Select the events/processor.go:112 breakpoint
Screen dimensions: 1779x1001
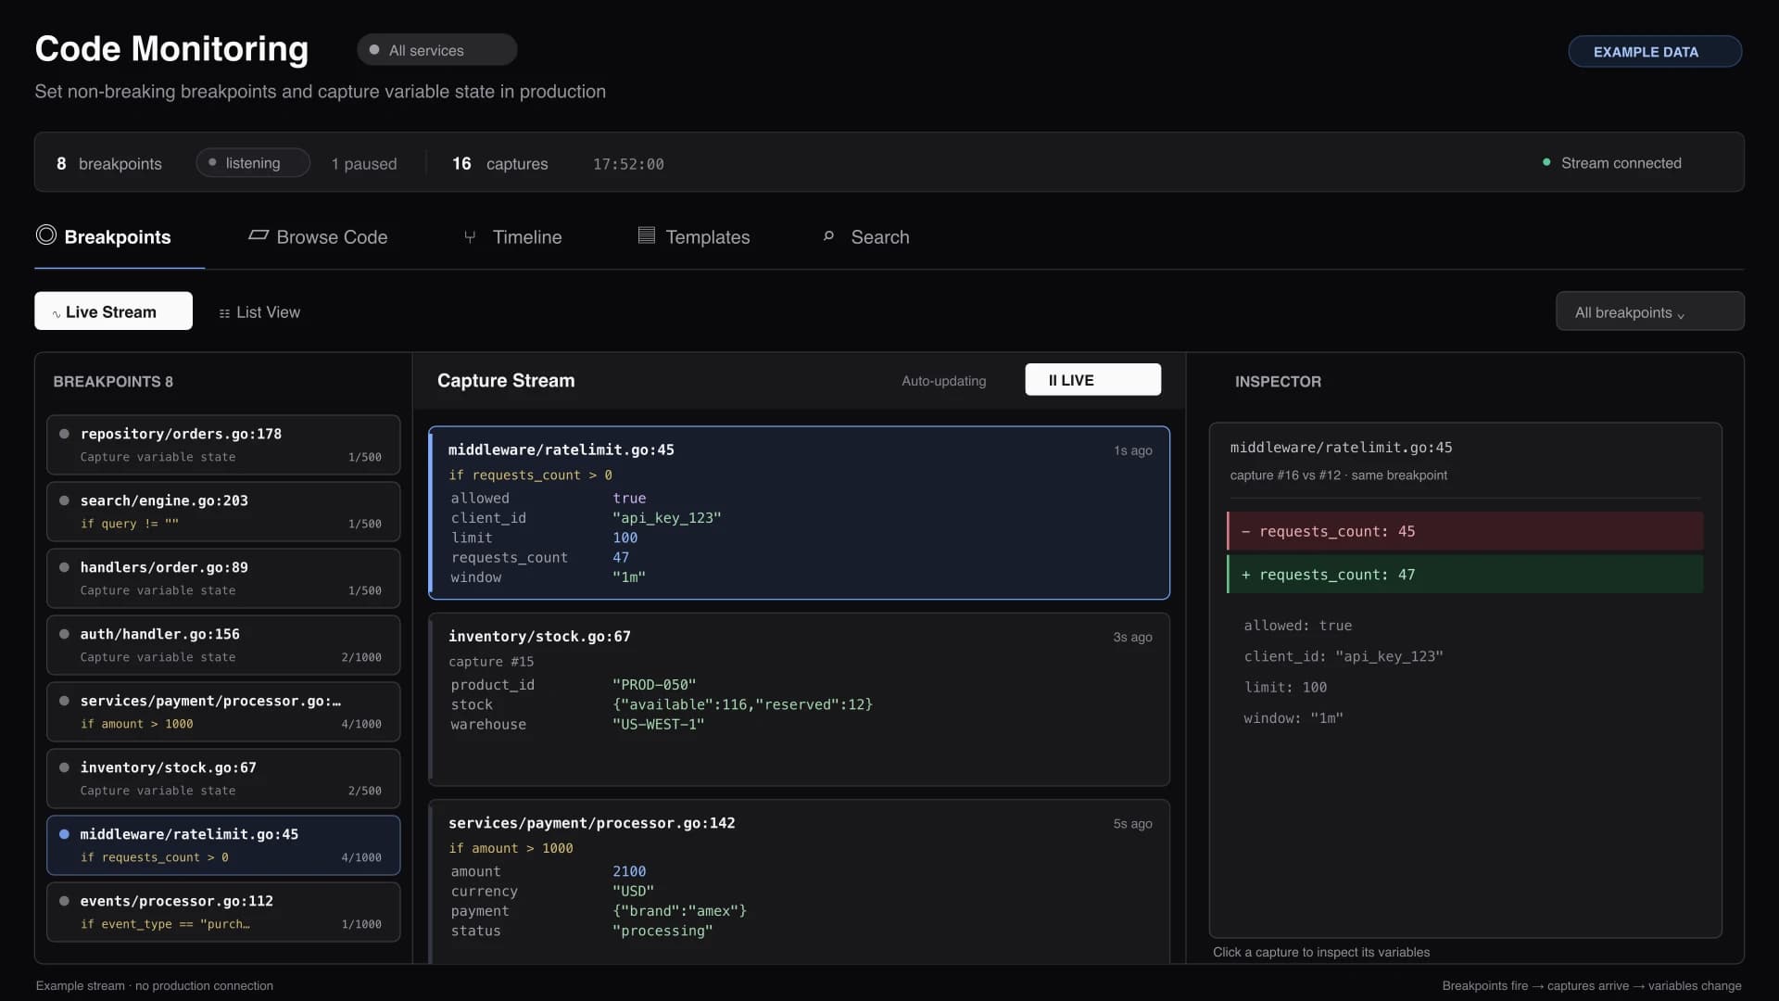click(223, 912)
